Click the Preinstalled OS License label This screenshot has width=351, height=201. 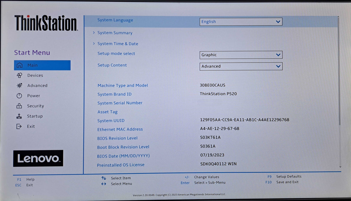click(x=121, y=165)
